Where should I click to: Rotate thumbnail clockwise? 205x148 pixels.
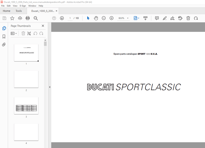click(41, 34)
